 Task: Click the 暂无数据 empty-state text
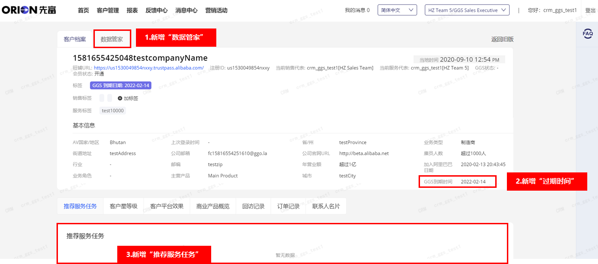(x=285, y=255)
